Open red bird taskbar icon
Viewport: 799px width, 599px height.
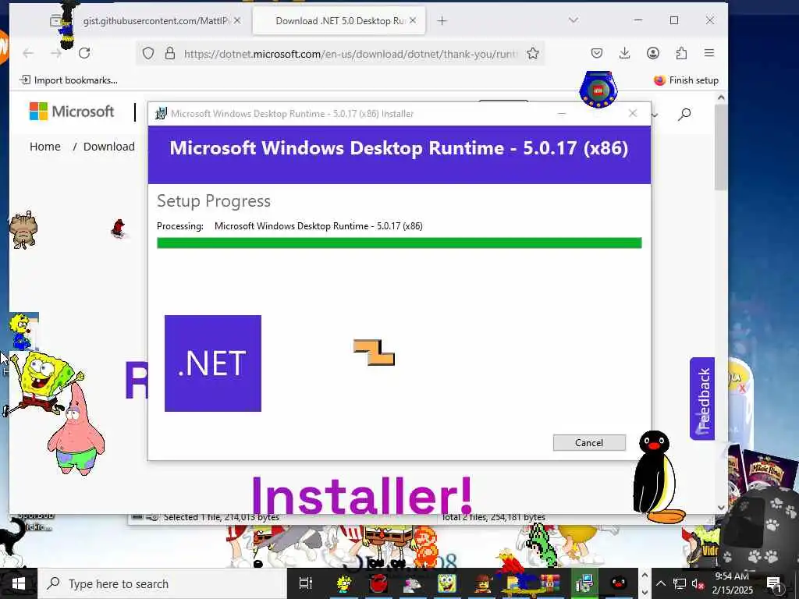tap(378, 583)
